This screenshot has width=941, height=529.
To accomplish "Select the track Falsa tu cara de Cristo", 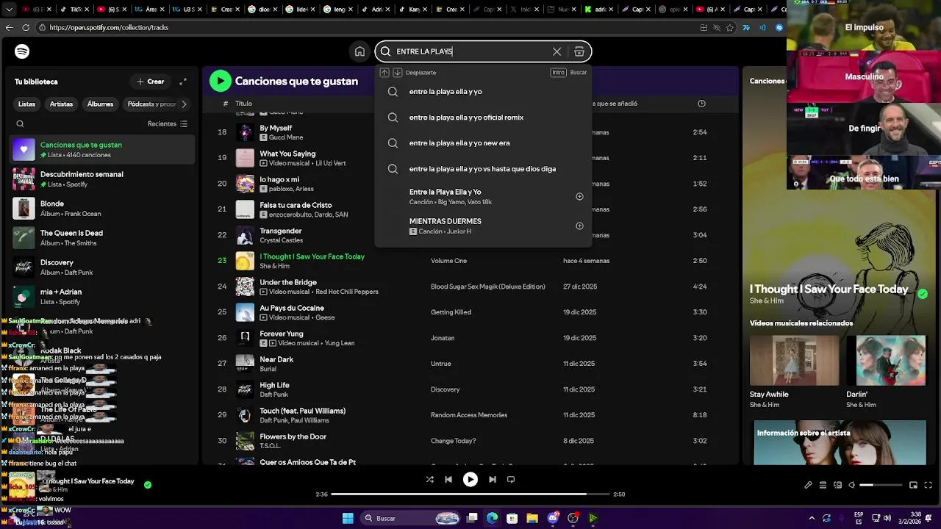I will [x=296, y=205].
